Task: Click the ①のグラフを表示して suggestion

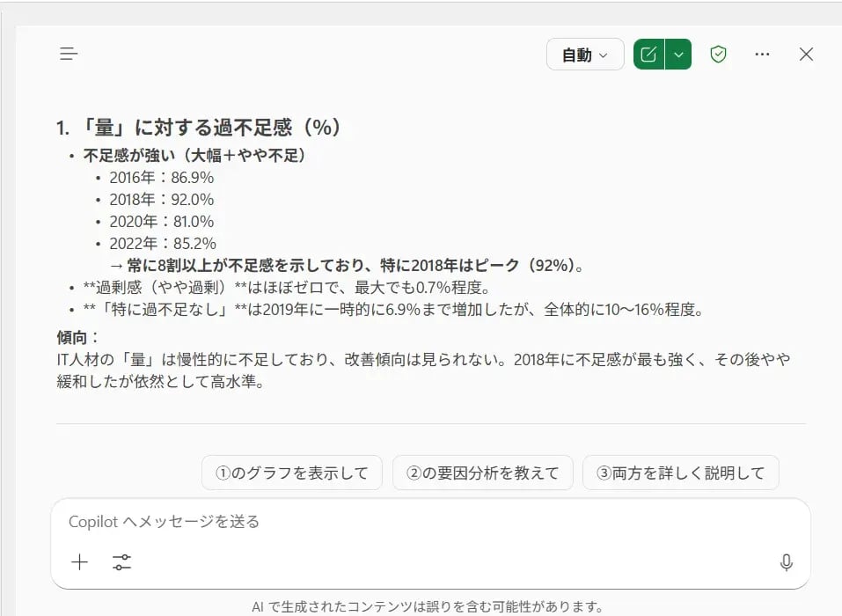Action: [291, 473]
